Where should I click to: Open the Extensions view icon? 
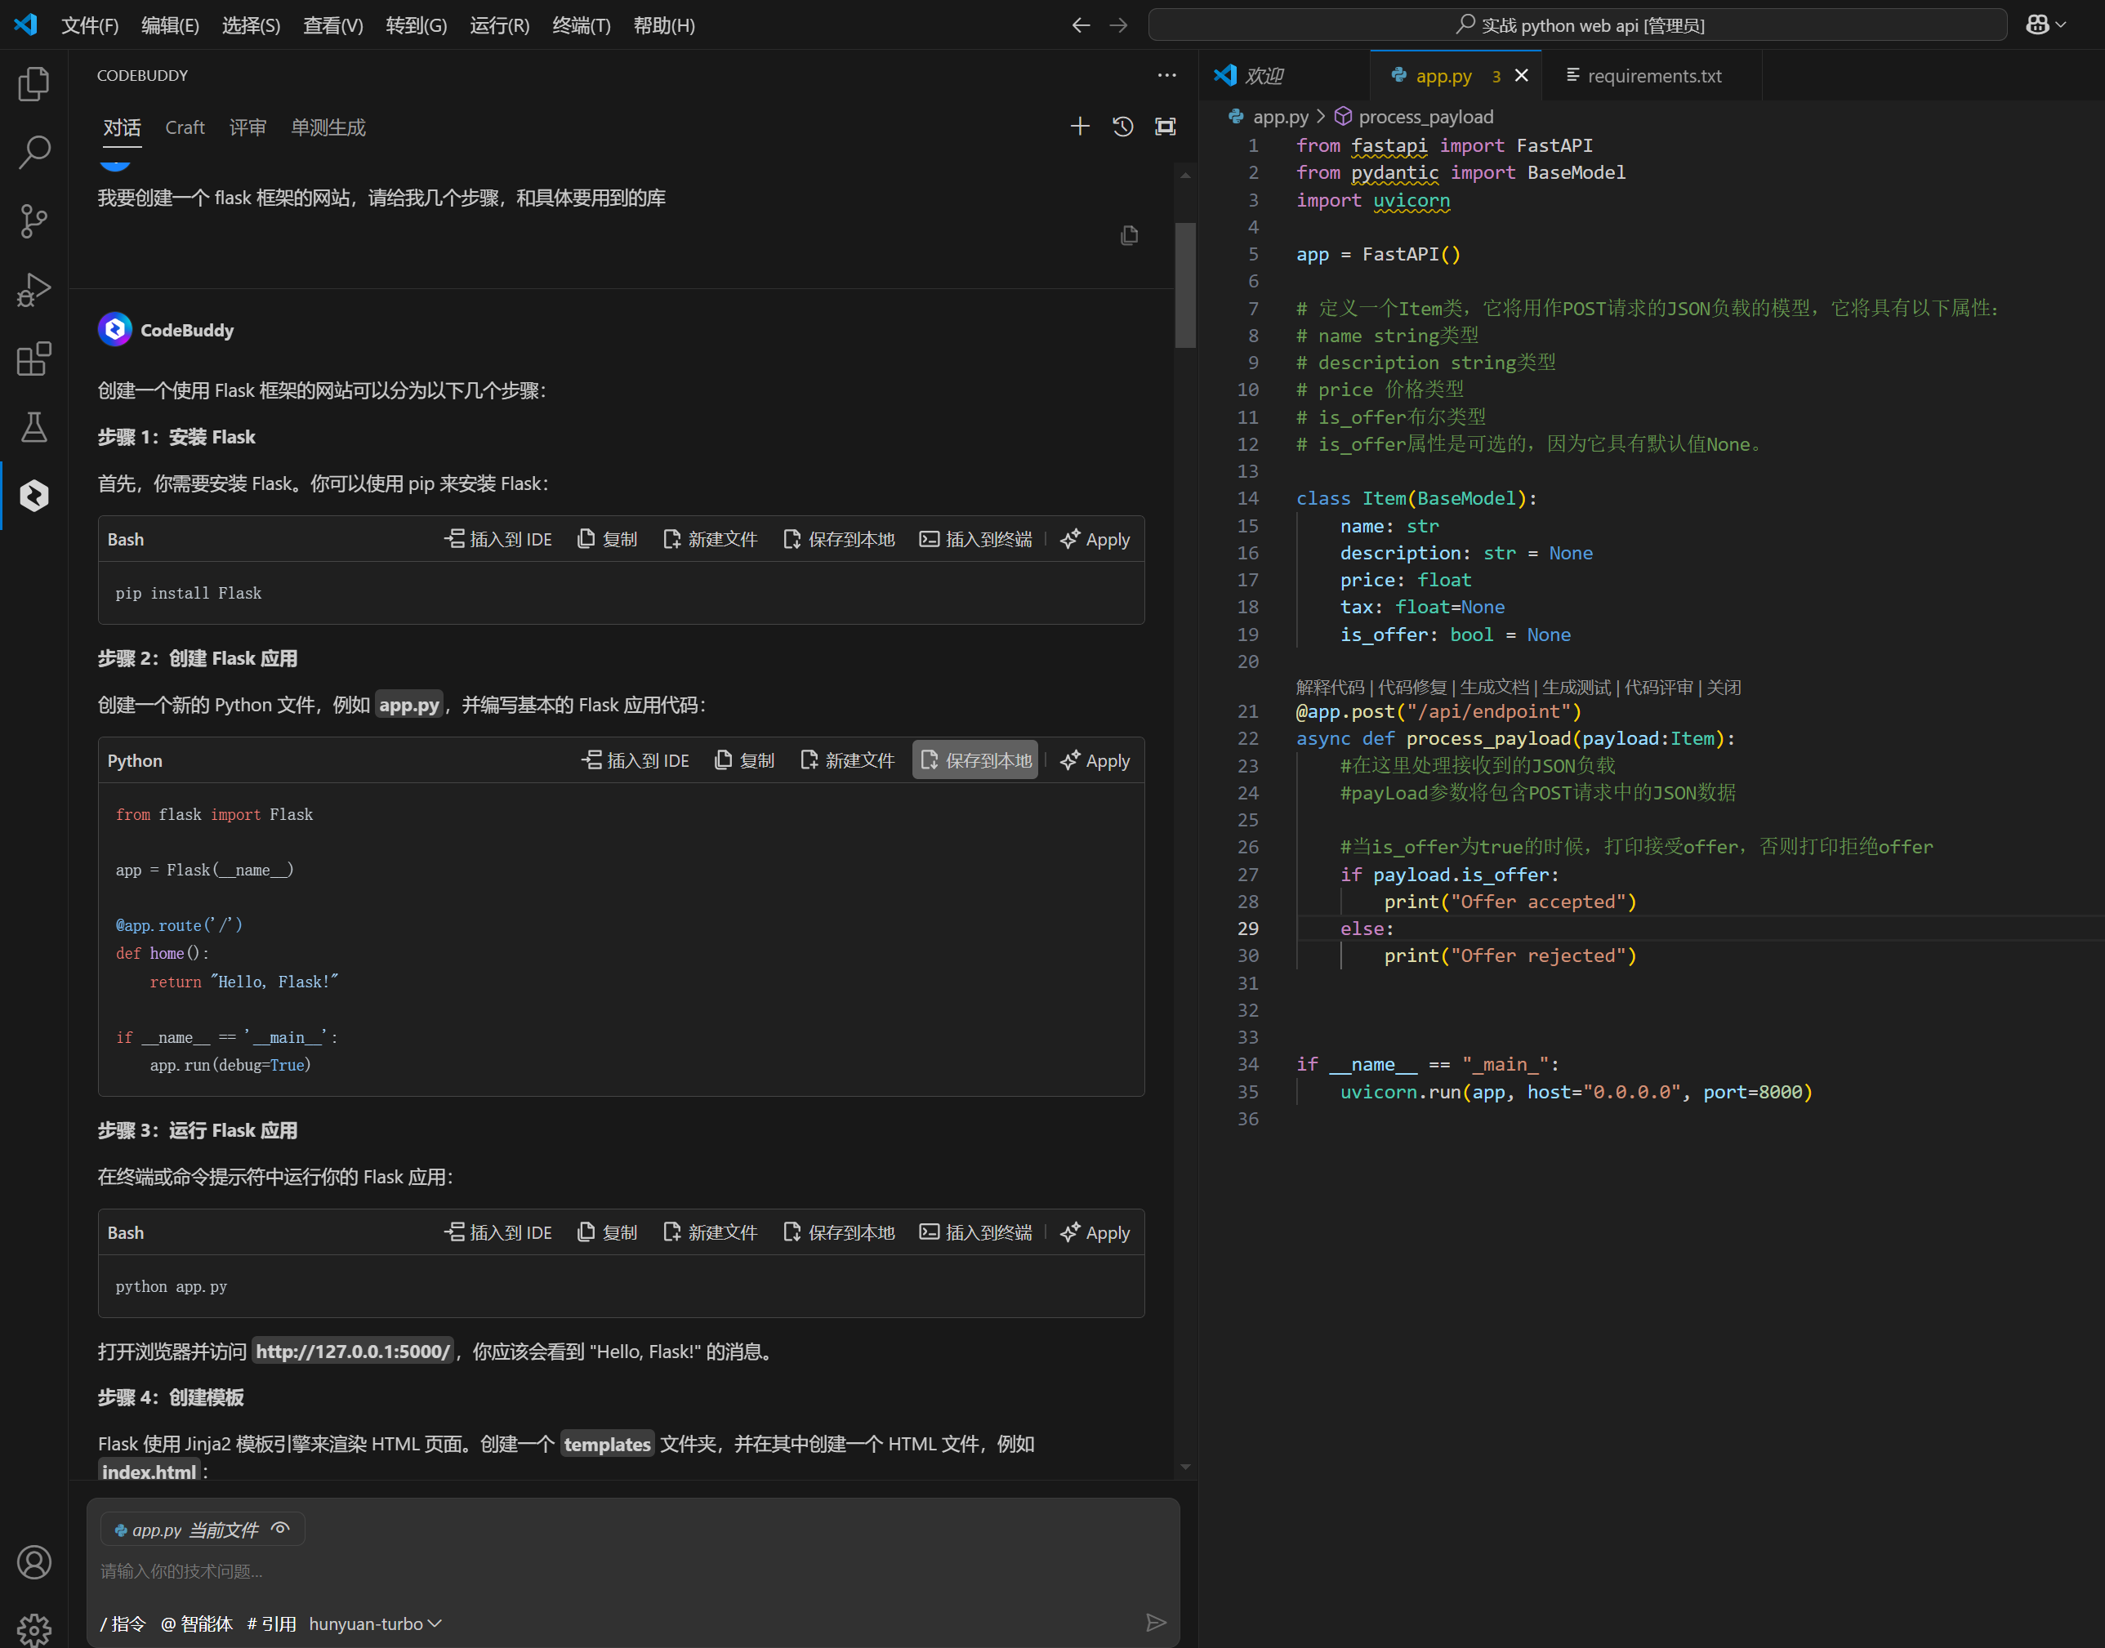point(33,359)
